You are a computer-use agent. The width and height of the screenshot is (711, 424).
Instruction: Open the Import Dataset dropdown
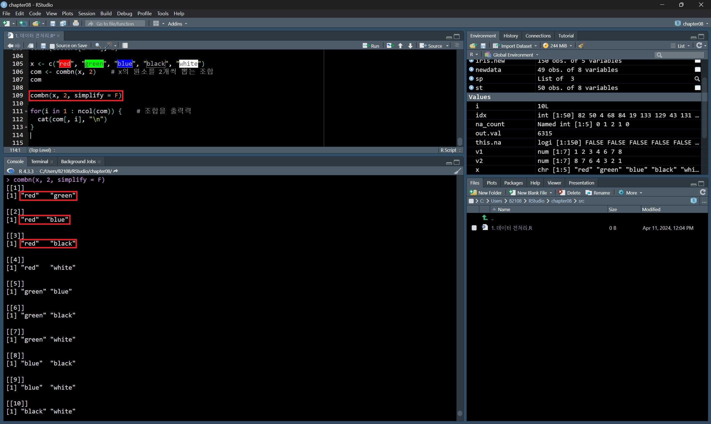pyautogui.click(x=515, y=46)
